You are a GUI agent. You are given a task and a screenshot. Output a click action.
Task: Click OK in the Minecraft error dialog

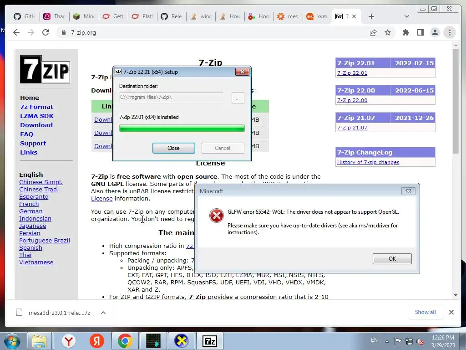392,259
